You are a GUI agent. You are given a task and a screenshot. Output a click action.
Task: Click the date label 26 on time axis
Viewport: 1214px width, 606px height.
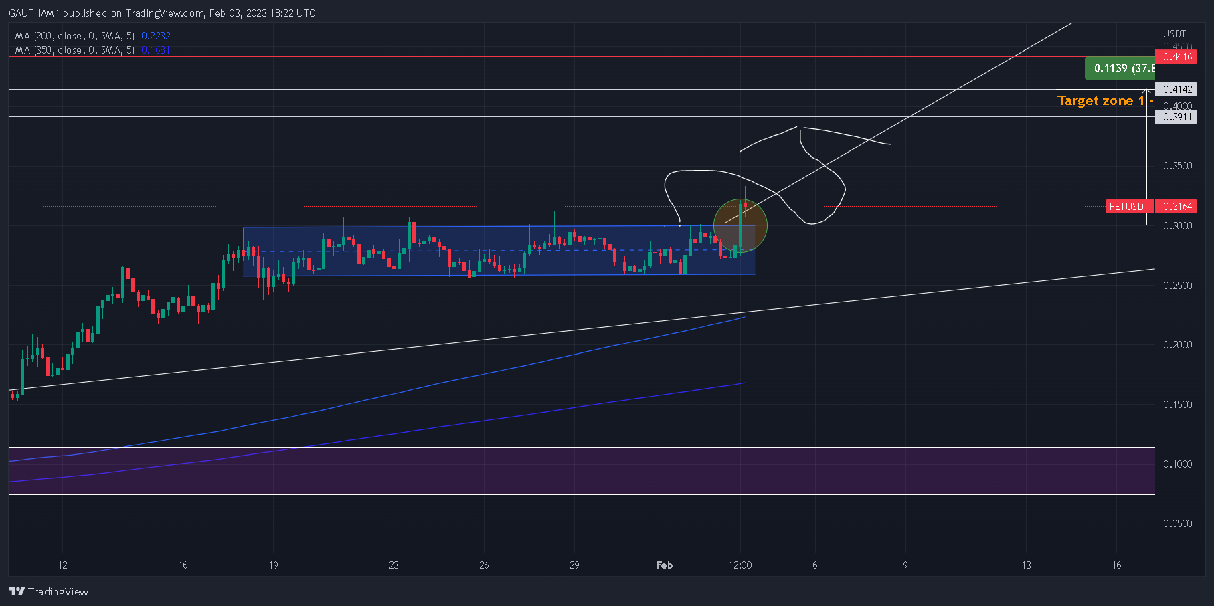click(484, 565)
